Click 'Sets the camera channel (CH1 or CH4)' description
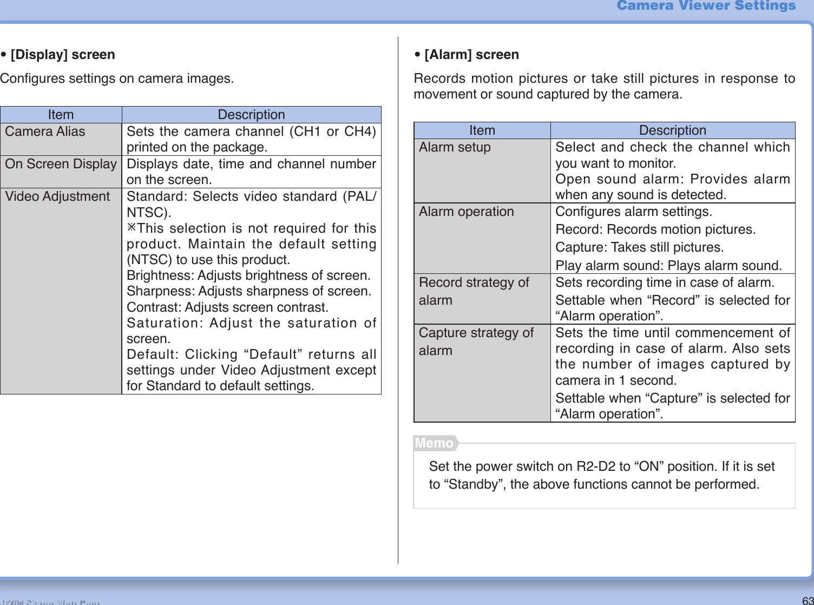Screen dimensions: 814x605 252,131
